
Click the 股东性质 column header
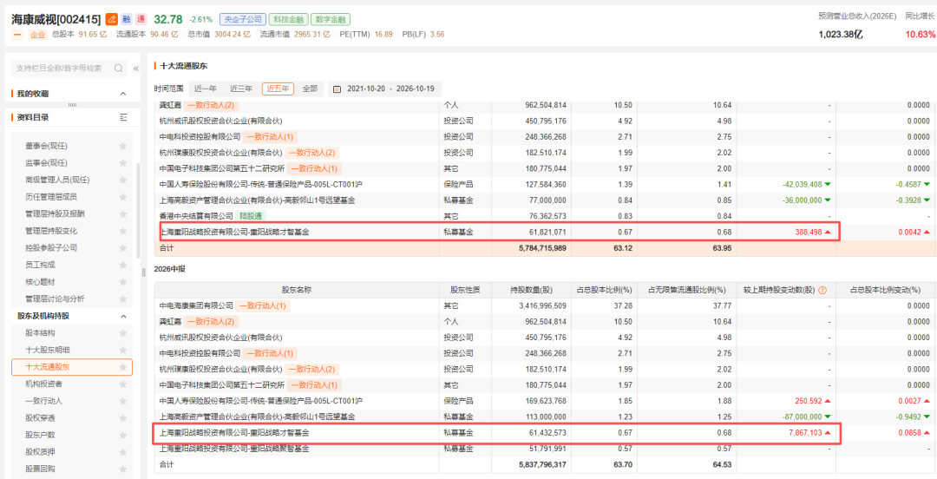point(465,290)
